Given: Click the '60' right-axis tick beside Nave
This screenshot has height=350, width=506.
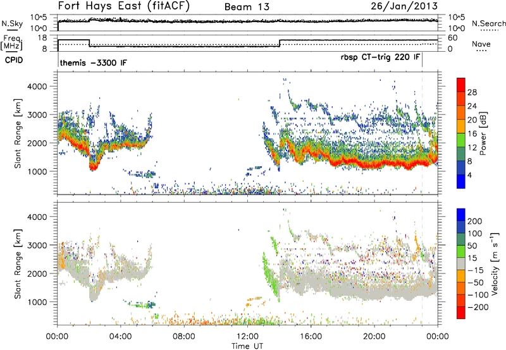Looking at the screenshot, I should click(453, 38).
